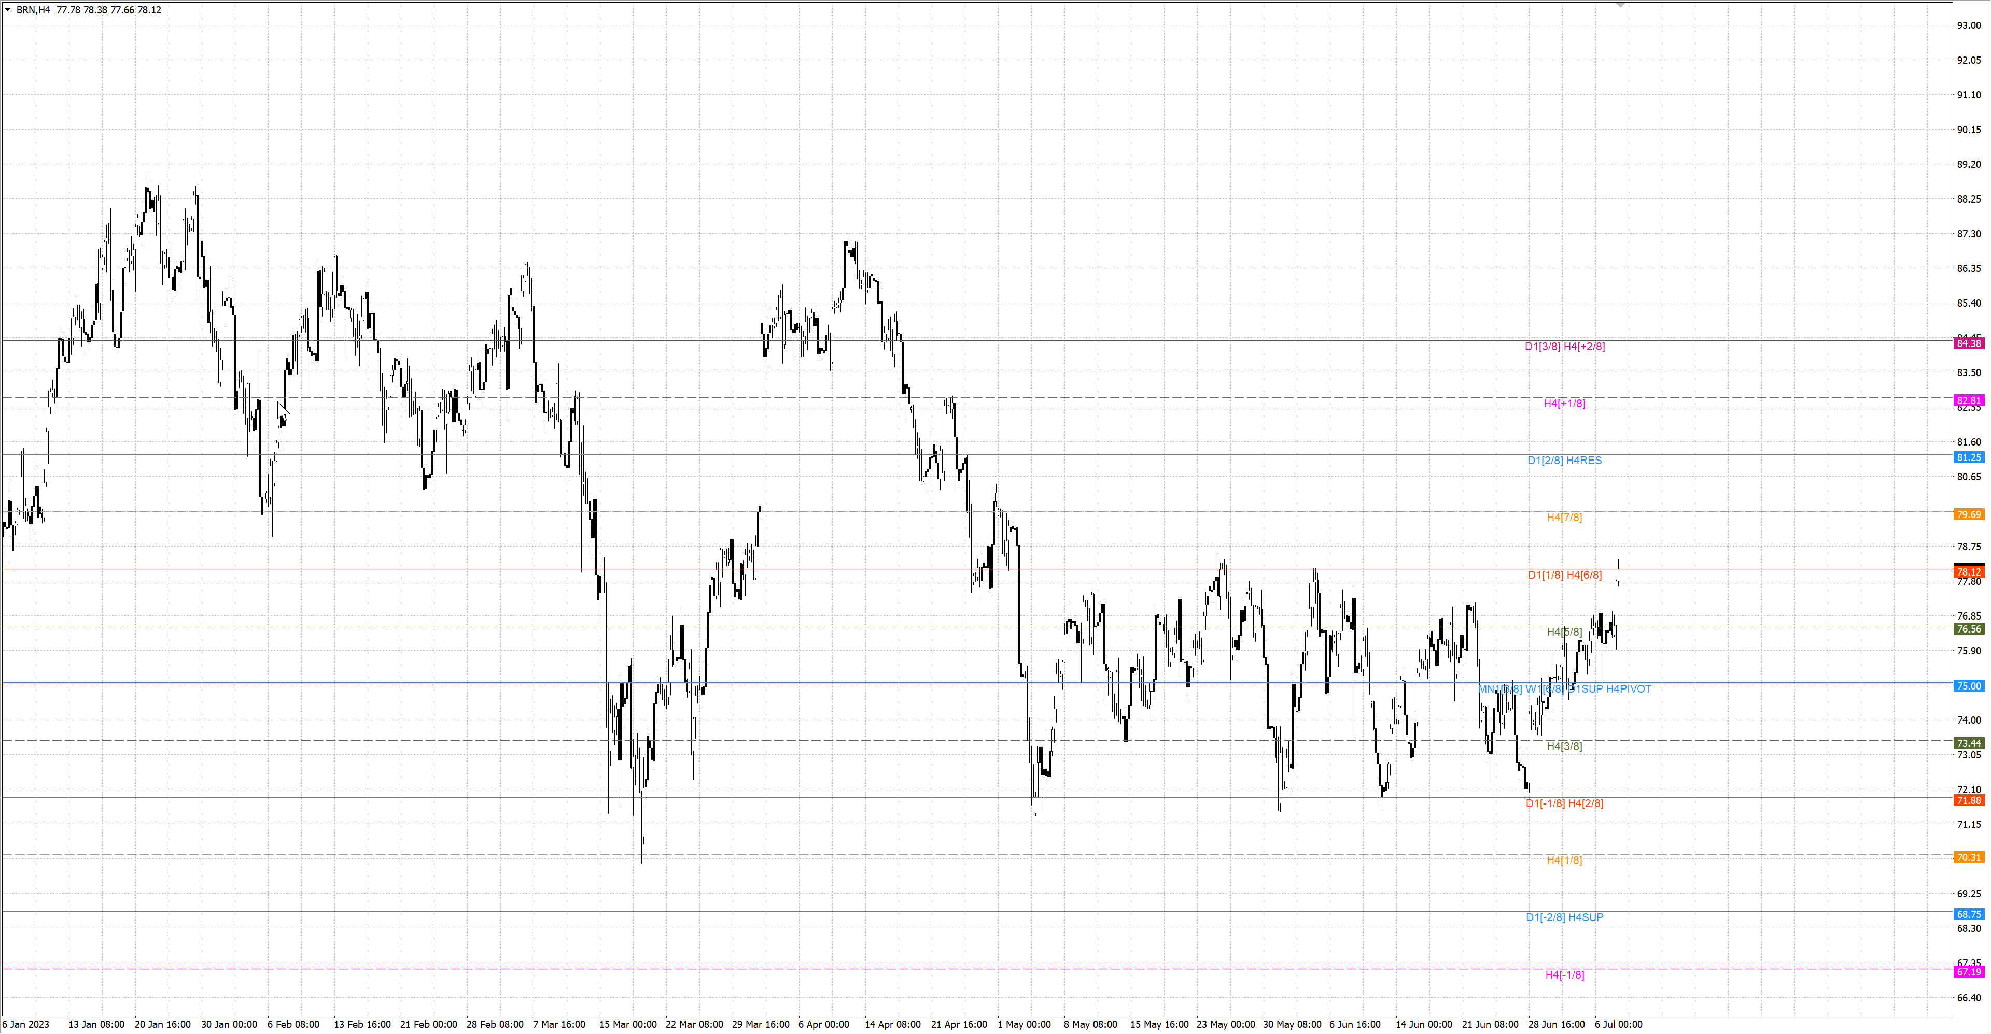Select the D1[3/8] H4[+2/8] level label
The height and width of the screenshot is (1034, 1991).
[x=1564, y=346]
